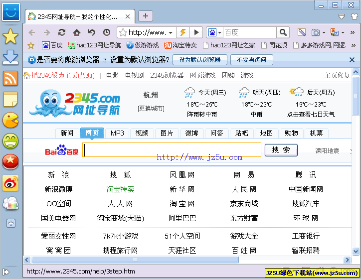Image resolution: width=361 pixels, height=279 pixels.
Task: Expand the screenshot tool dropdown arrow
Action: pyautogui.click(x=324, y=33)
